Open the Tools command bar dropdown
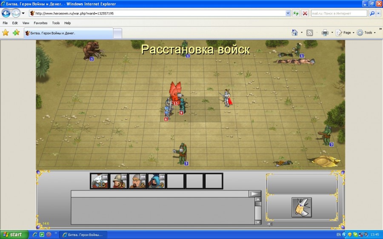The width and height of the screenshot is (383, 239). click(x=366, y=33)
